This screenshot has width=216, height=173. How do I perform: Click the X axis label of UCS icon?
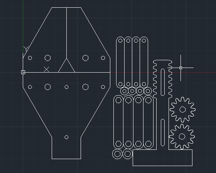coord(47,69)
